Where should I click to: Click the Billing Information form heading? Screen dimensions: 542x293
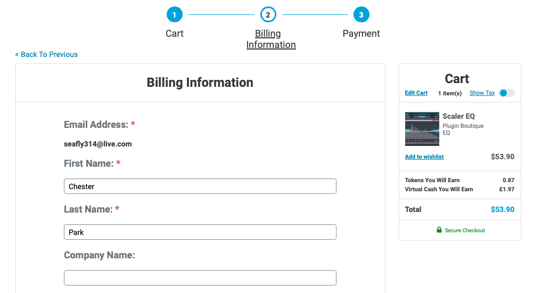200,83
